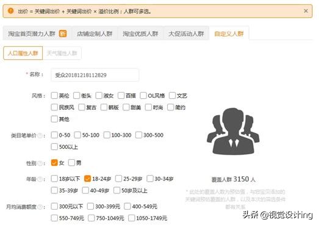Check the 时尚 style checkbox

[148, 107]
